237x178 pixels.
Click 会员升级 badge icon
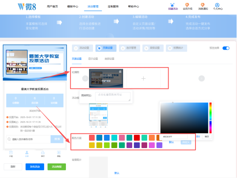pos(187,5)
